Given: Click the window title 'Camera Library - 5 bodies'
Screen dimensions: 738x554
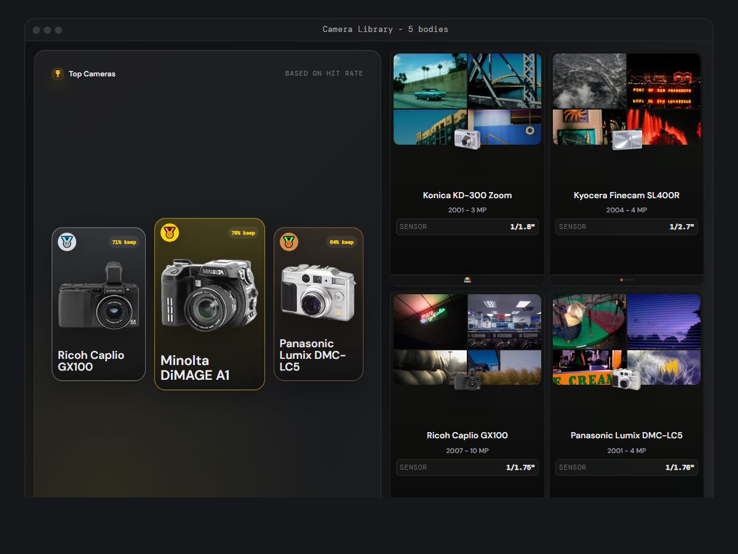Looking at the screenshot, I should pyautogui.click(x=386, y=30).
